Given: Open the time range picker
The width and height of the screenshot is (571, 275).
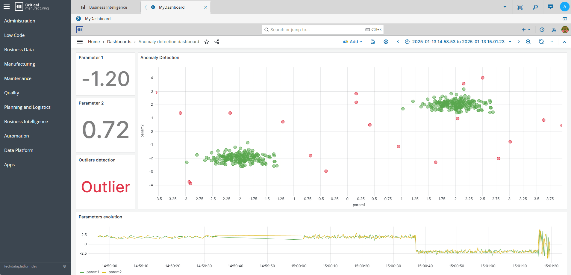Looking at the screenshot, I should tap(458, 42).
